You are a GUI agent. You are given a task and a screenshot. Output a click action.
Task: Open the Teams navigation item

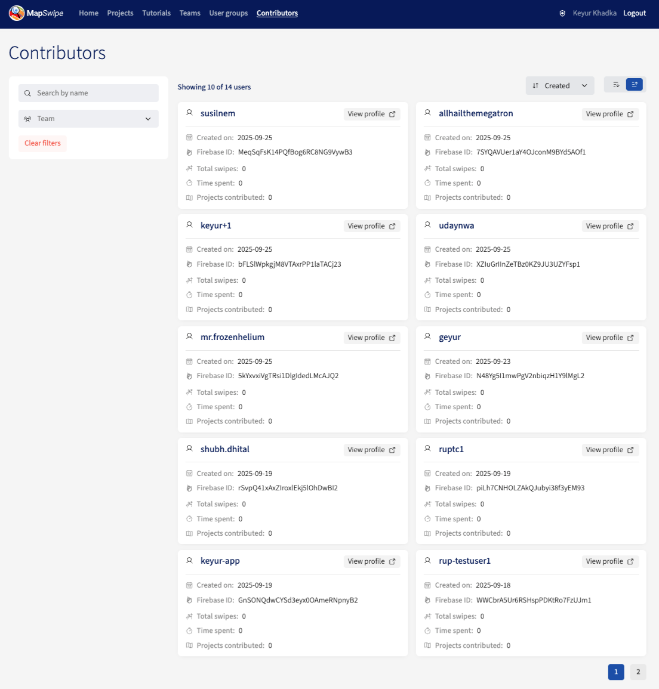coord(190,13)
